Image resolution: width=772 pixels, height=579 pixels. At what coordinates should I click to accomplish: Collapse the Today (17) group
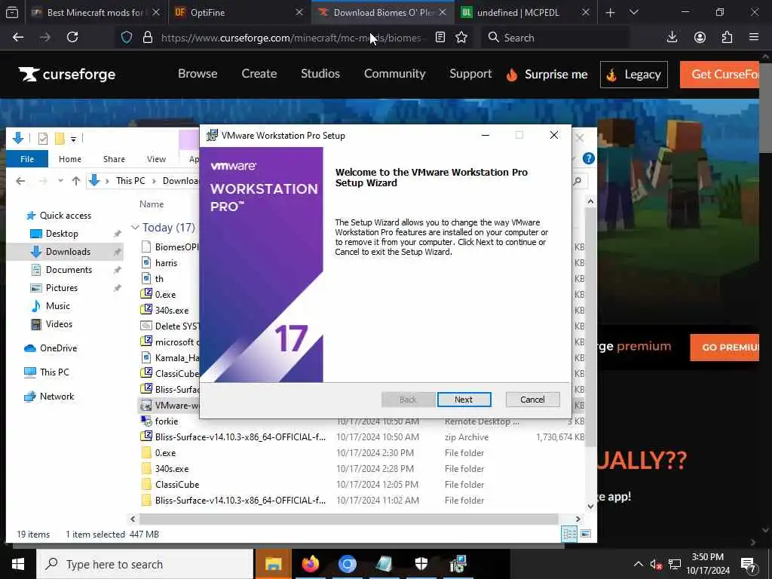135,228
